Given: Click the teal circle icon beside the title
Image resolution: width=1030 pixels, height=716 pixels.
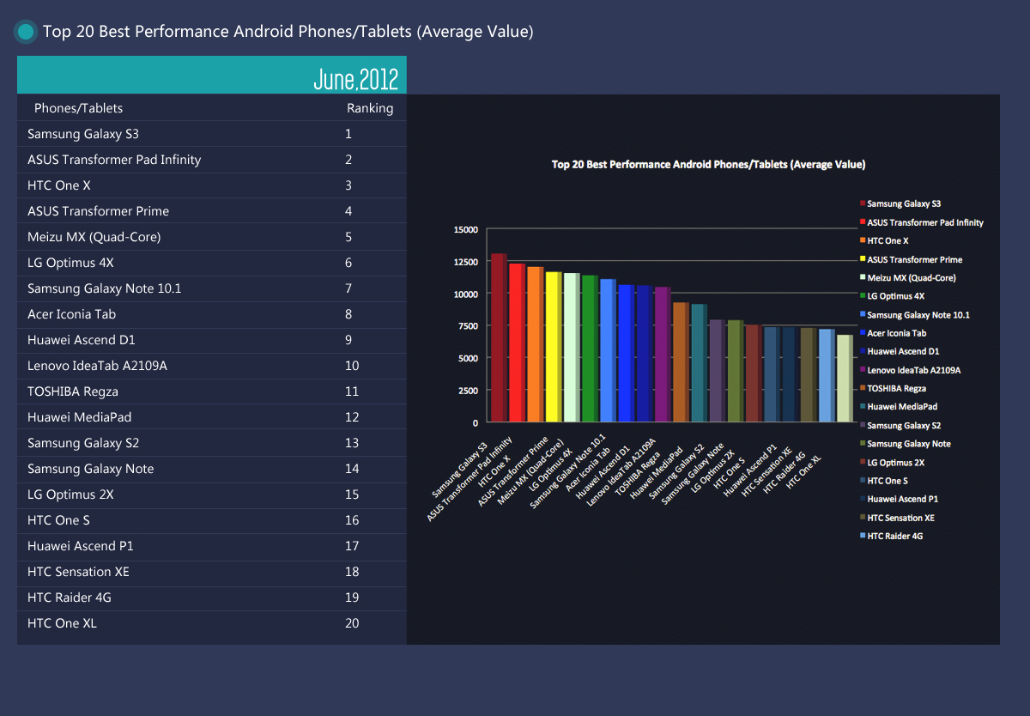Looking at the screenshot, I should (26, 33).
